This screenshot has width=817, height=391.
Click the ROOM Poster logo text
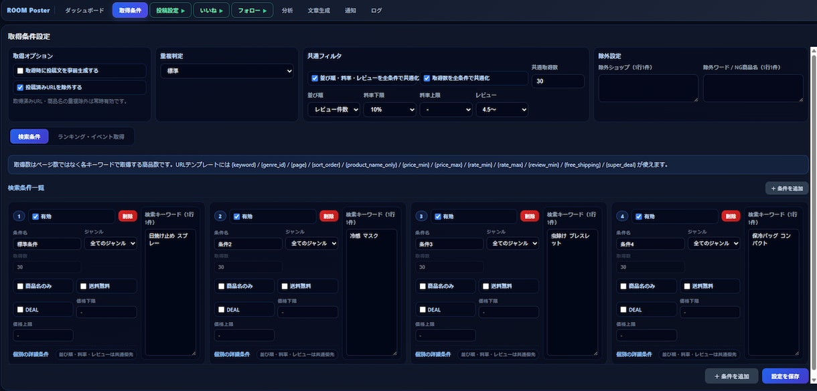29,11
